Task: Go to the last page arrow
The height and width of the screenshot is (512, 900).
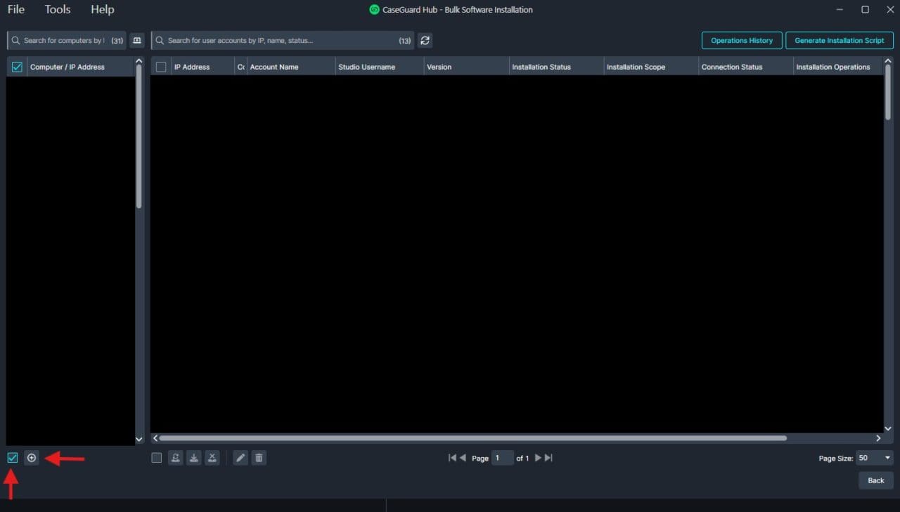Action: pos(549,458)
